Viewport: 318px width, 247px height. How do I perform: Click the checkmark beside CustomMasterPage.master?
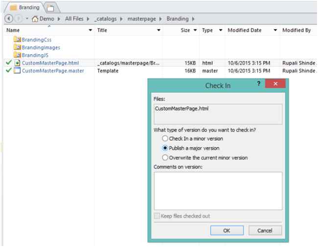click(9, 70)
